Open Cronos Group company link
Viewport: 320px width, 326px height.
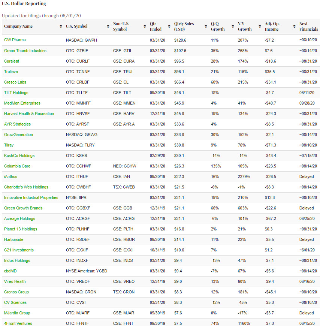pyautogui.click(x=16, y=292)
